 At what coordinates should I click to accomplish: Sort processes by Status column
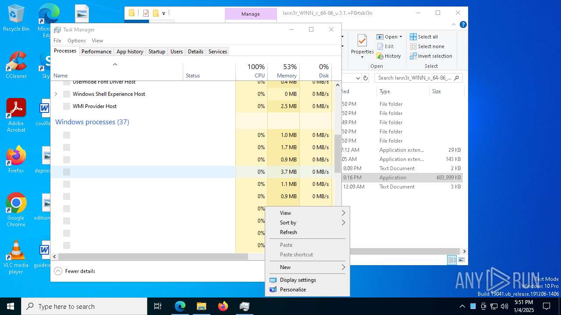click(209, 71)
